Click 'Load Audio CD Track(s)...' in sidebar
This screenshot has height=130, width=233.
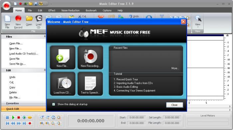coord(24,54)
